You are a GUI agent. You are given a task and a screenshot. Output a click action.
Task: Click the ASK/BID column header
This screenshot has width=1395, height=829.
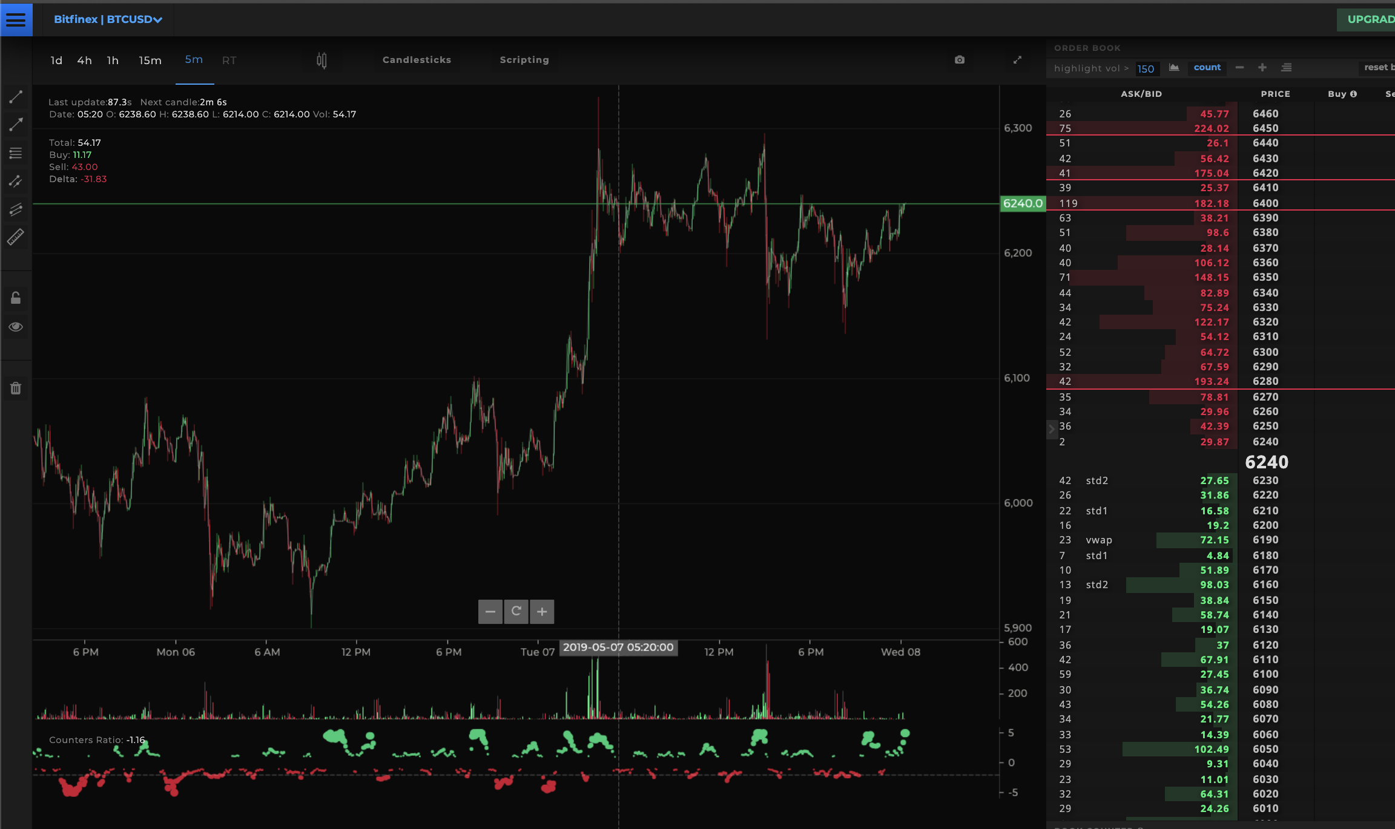[x=1141, y=94]
